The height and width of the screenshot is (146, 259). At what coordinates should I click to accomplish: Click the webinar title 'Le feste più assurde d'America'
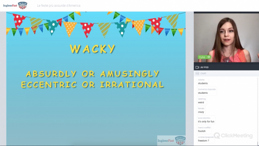(59, 6)
